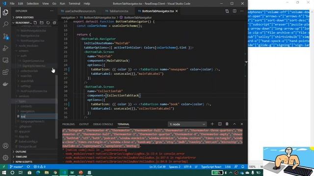The image size is (314, 176).
Task: Click the remote window indicator in the status bar
Action: tap(4, 167)
